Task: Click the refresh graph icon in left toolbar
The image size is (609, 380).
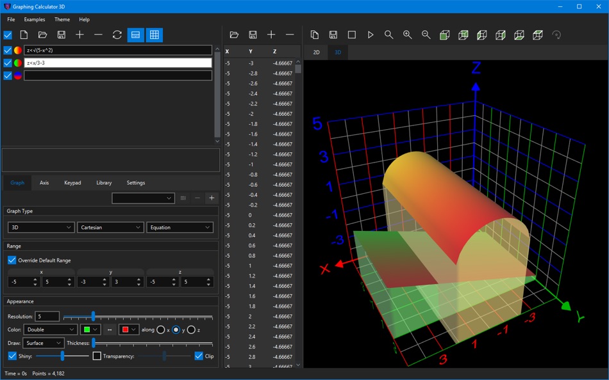Action: click(117, 35)
